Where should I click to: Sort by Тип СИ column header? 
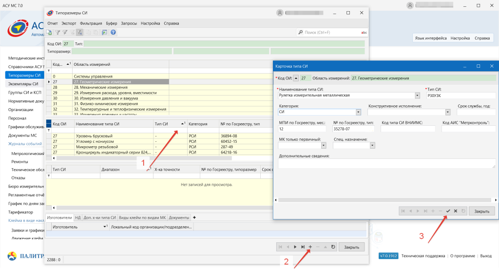tap(170, 124)
